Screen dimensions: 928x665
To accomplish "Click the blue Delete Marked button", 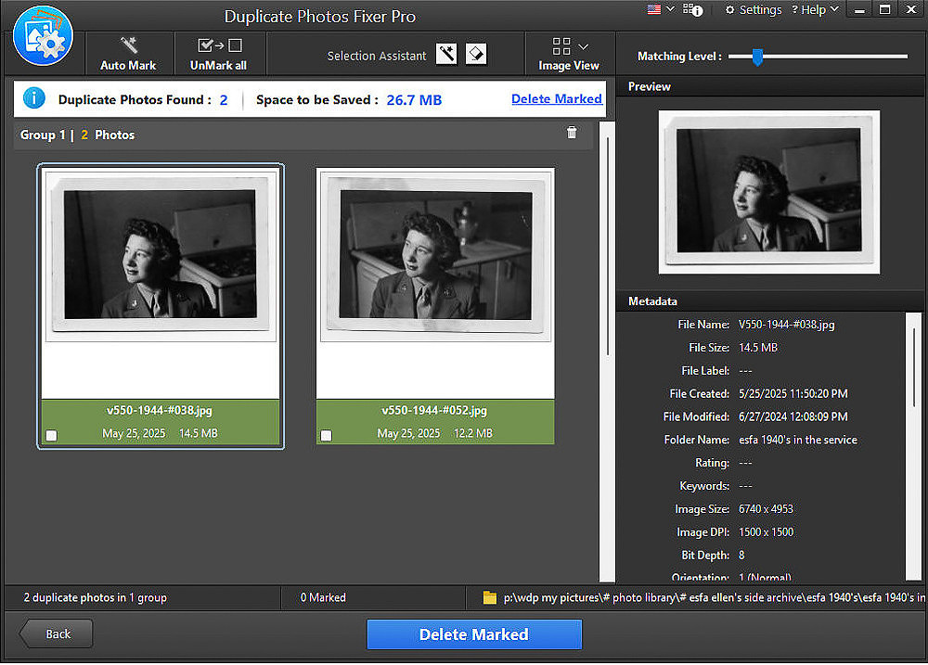I will click(x=474, y=634).
